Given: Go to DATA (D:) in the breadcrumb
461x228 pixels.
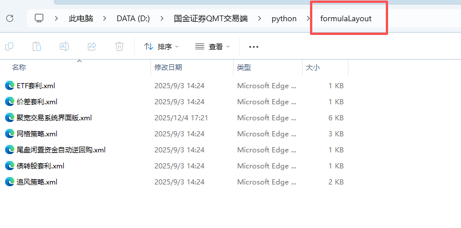Looking at the screenshot, I should pyautogui.click(x=133, y=18).
